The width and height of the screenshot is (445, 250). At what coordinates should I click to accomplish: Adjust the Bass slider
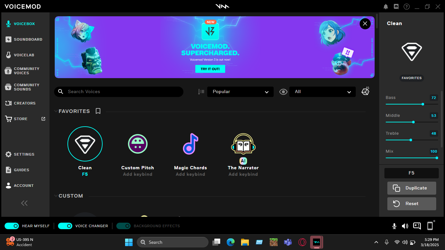412,104
